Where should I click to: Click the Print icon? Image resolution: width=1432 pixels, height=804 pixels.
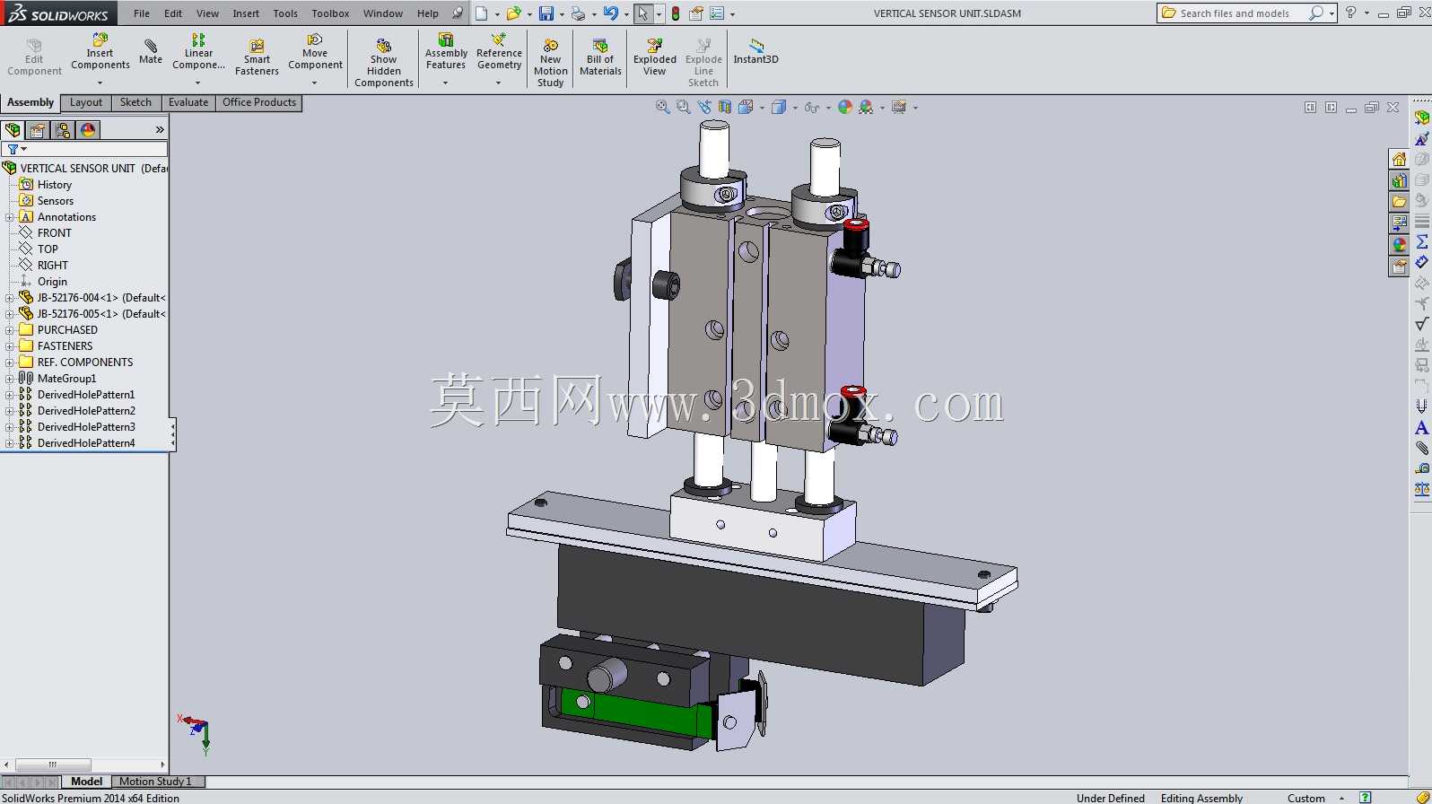(578, 13)
